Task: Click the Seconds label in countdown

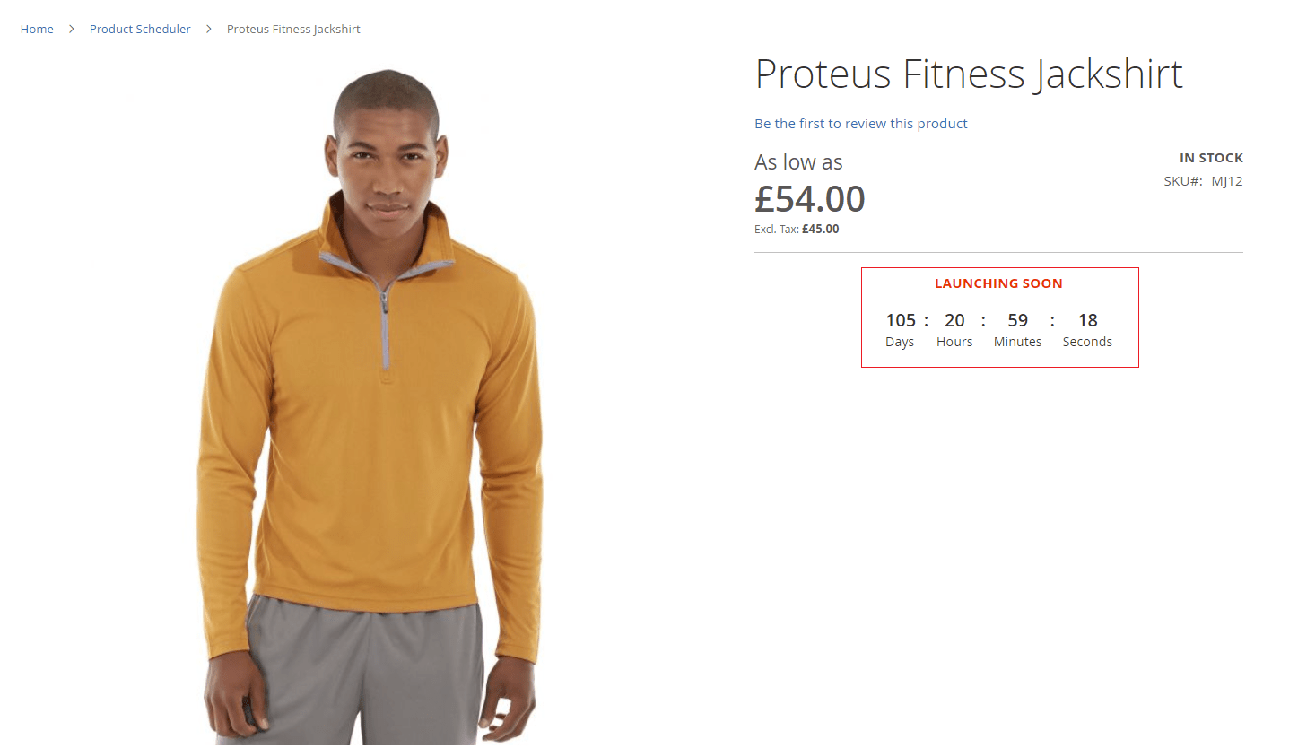Action: (x=1087, y=342)
